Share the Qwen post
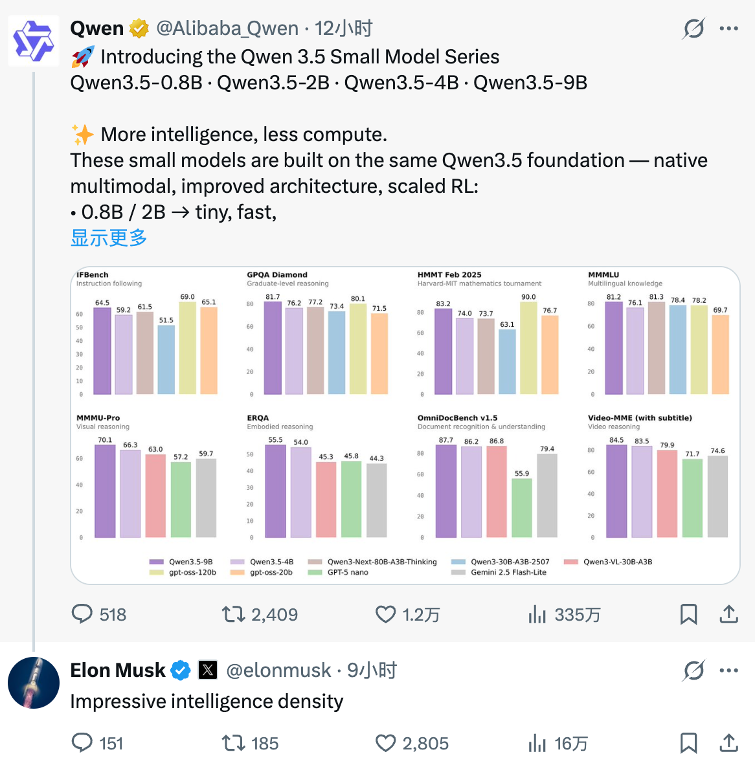The height and width of the screenshot is (765, 755). pyautogui.click(x=728, y=614)
